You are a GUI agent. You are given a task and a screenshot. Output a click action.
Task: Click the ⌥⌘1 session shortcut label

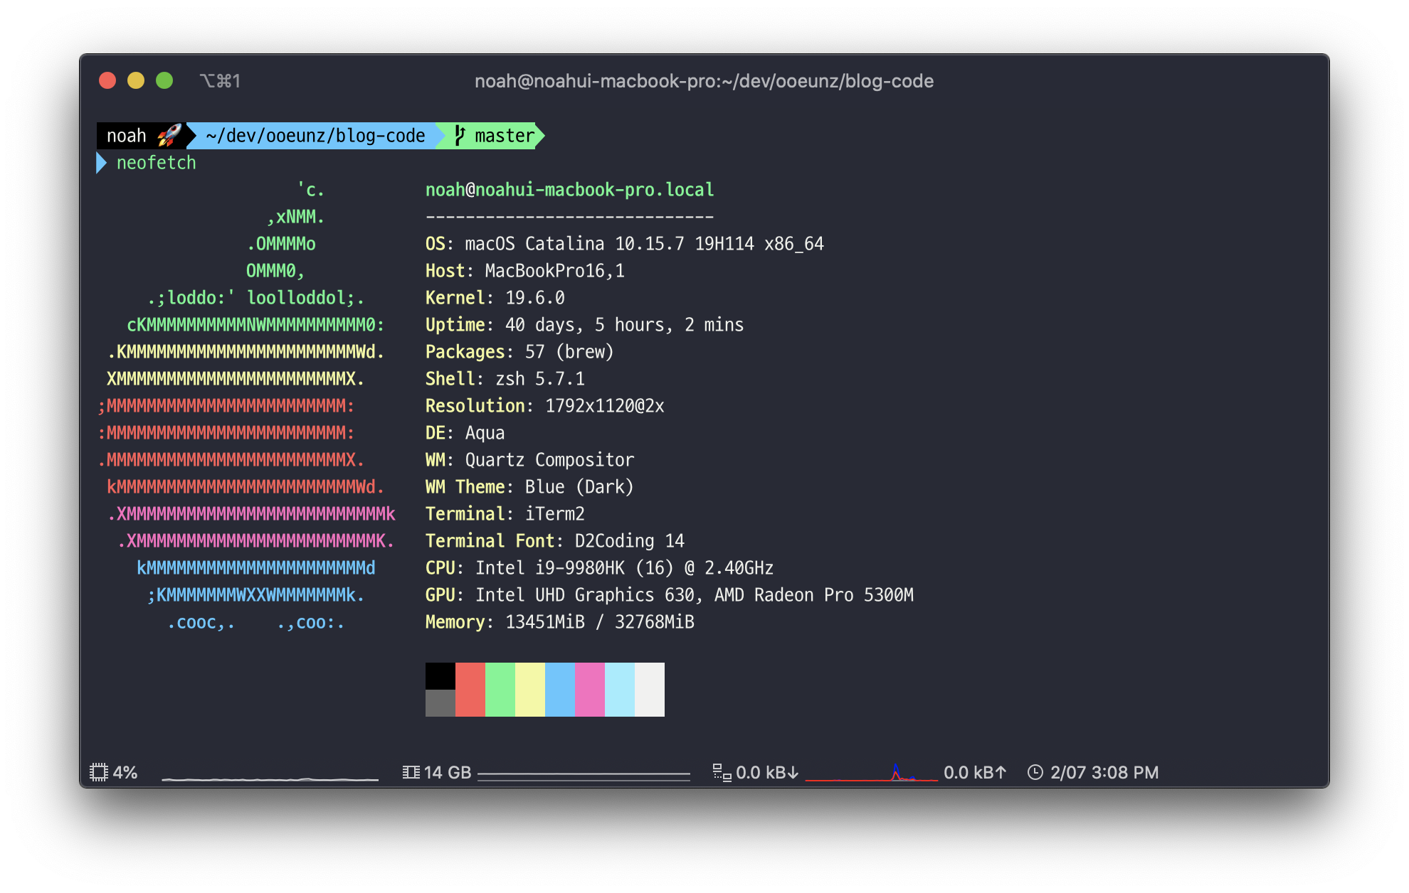[220, 81]
